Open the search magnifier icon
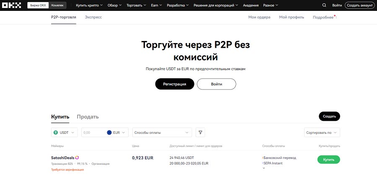This screenshot has width=377, height=179. tap(324, 5)
